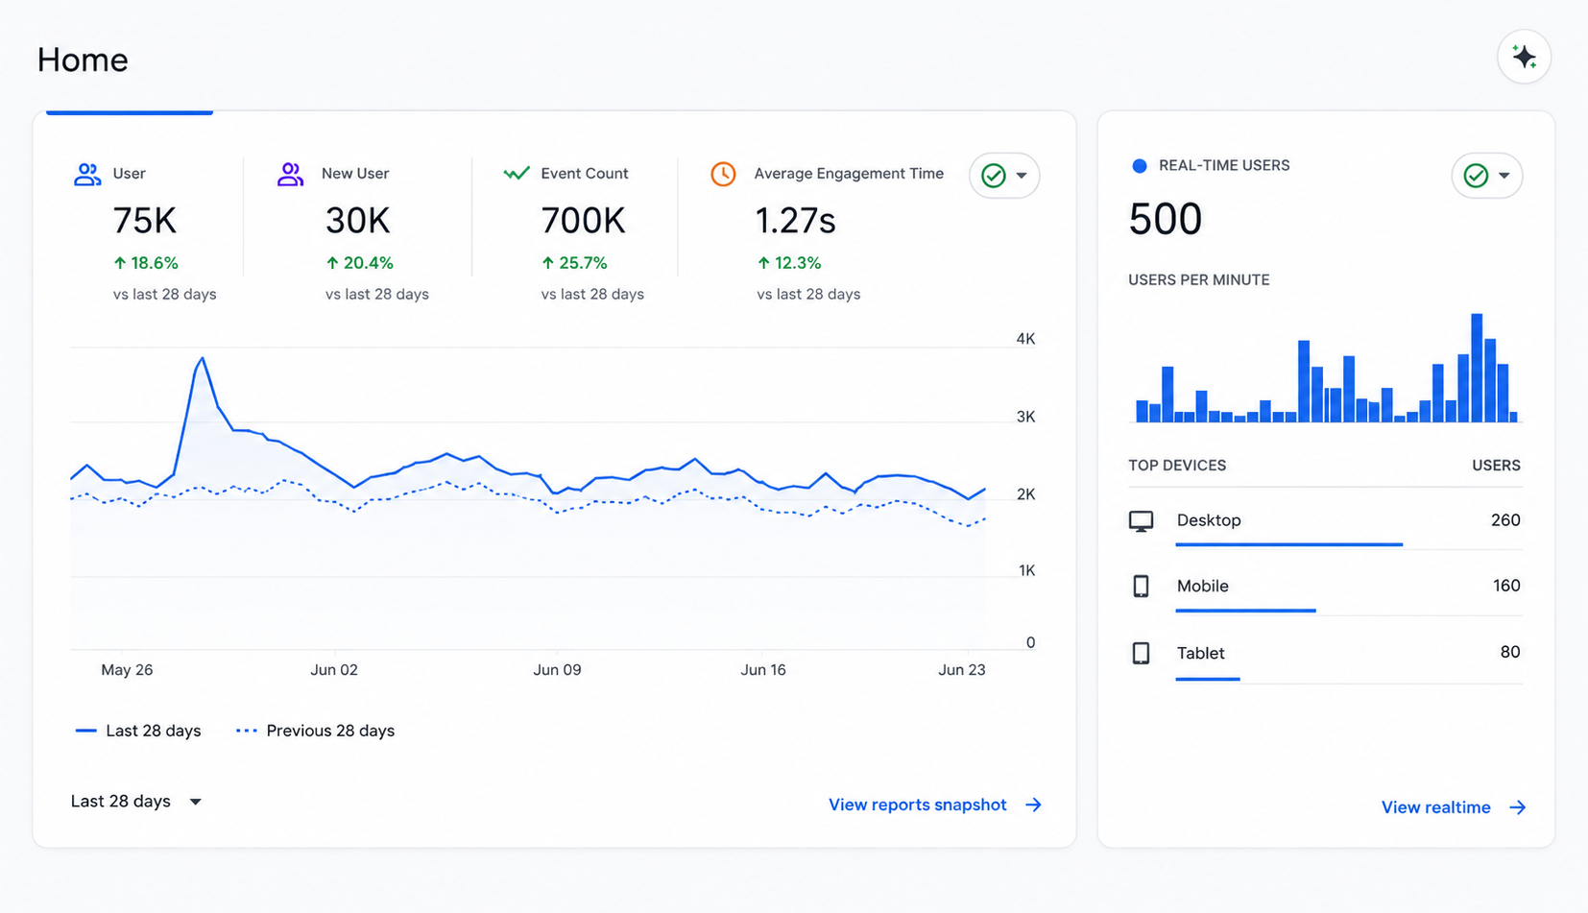Image resolution: width=1588 pixels, height=913 pixels.
Task: Click the 25.7% increase label
Action: click(x=574, y=263)
